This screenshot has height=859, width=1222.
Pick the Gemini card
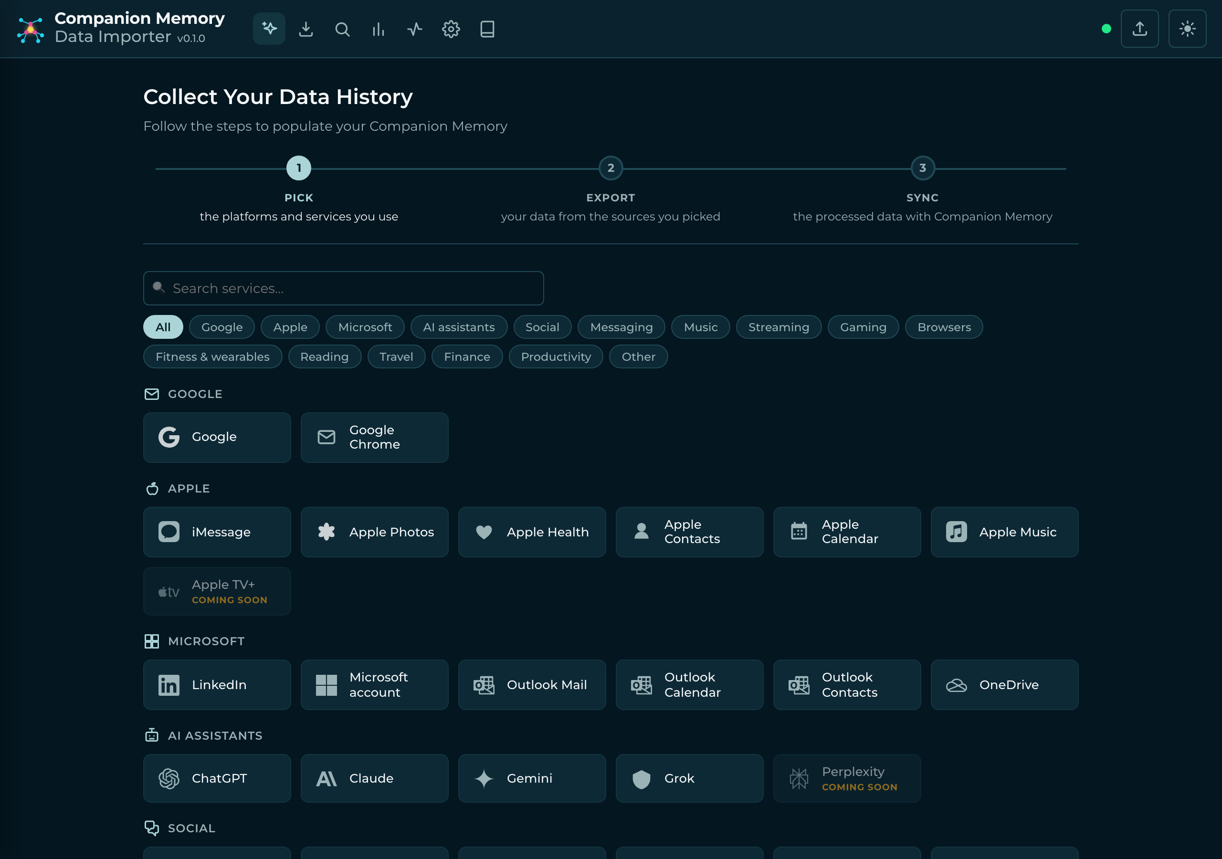532,779
